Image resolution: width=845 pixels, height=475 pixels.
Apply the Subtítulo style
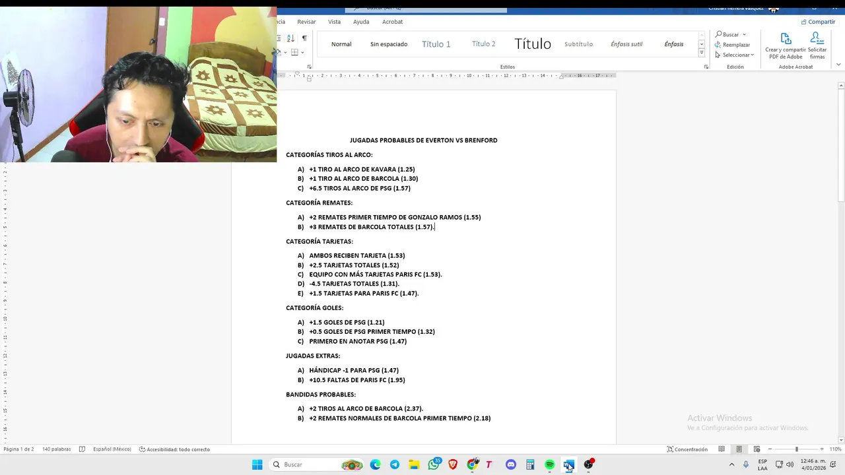(578, 44)
